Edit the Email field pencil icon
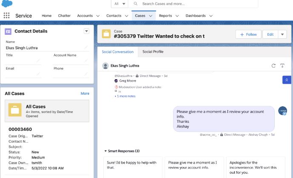This screenshot has width=293, height=178. (x=38, y=74)
